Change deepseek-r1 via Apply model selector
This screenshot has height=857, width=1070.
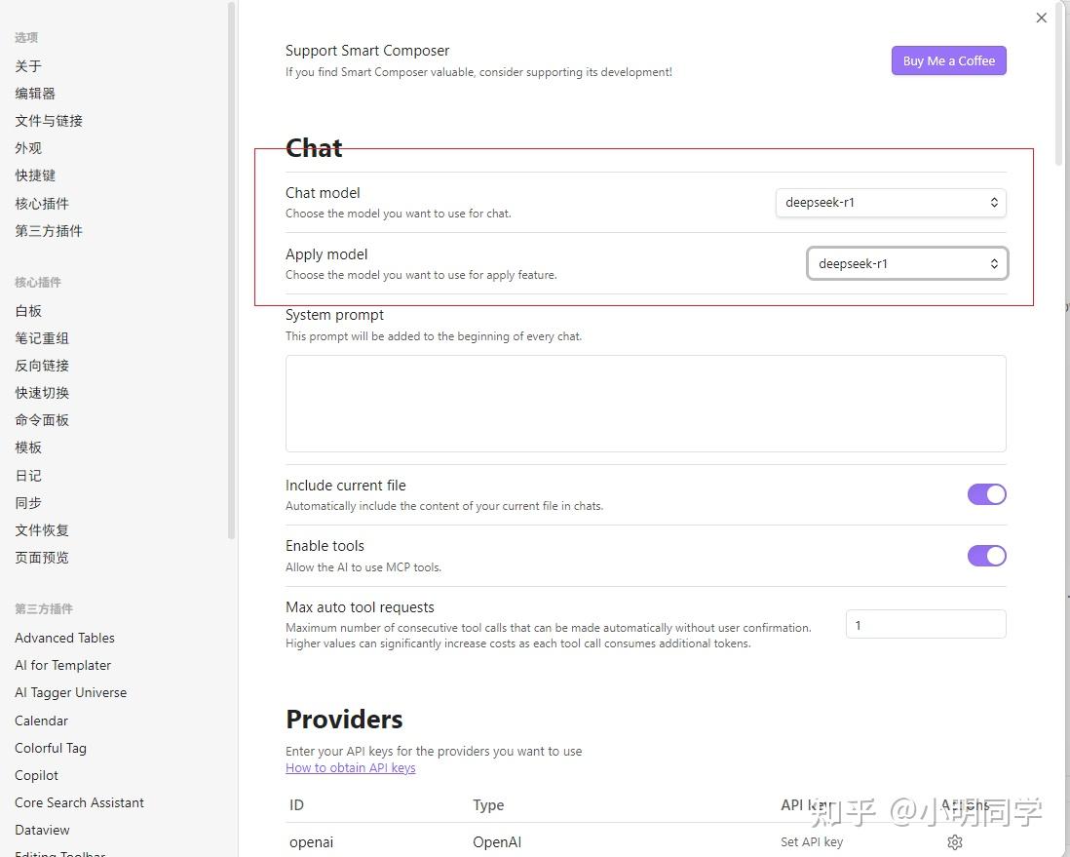(x=906, y=263)
